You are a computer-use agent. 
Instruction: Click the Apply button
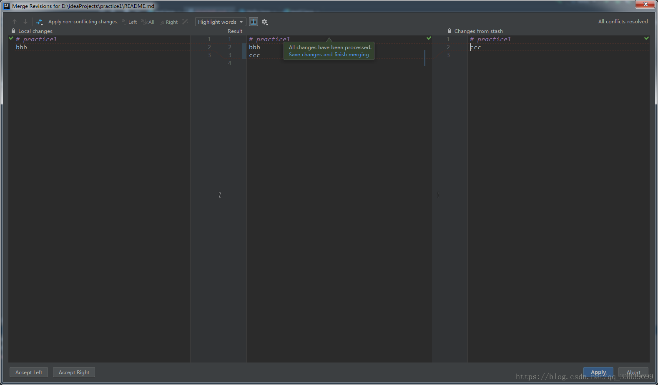coord(598,372)
